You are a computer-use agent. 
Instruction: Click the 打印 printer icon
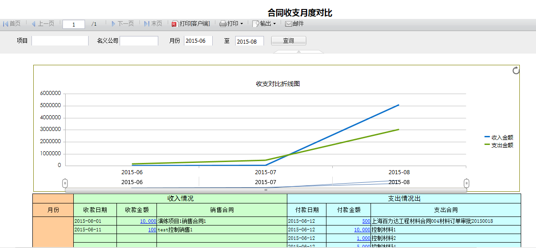tap(223, 23)
